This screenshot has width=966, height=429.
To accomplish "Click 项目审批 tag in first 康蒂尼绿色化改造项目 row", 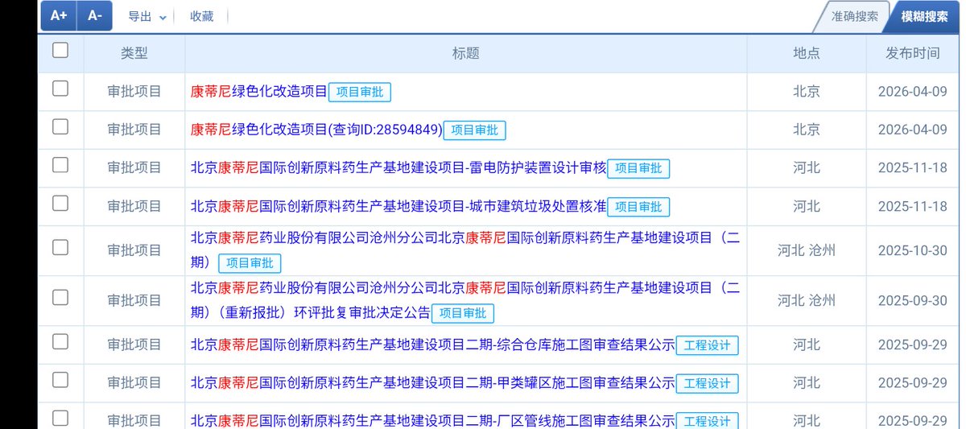I will (x=360, y=92).
